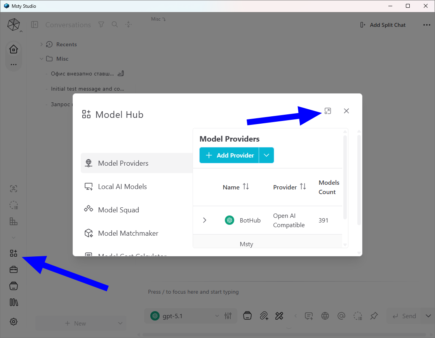Focus the chat message input field

(x=283, y=292)
